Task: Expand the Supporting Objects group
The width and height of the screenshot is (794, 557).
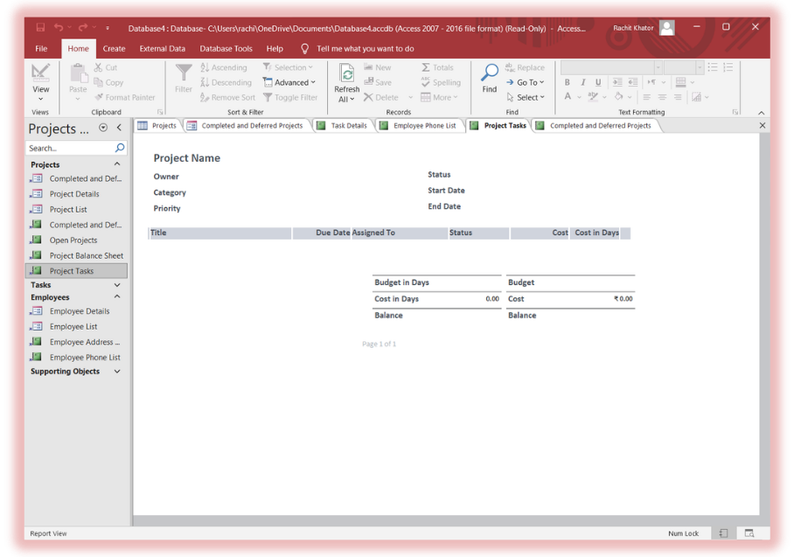Action: (117, 372)
